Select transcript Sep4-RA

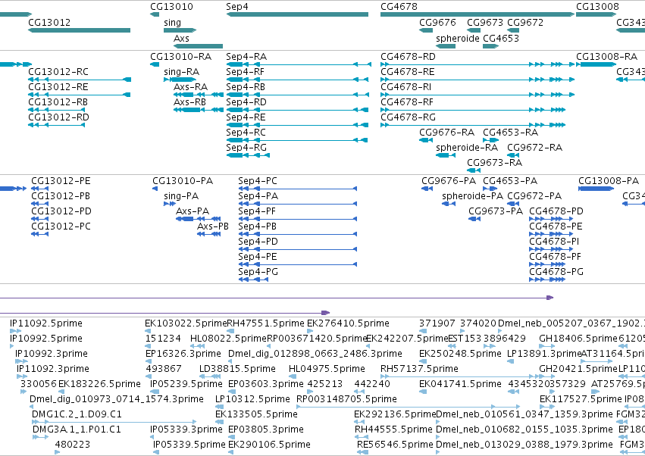tap(246, 56)
